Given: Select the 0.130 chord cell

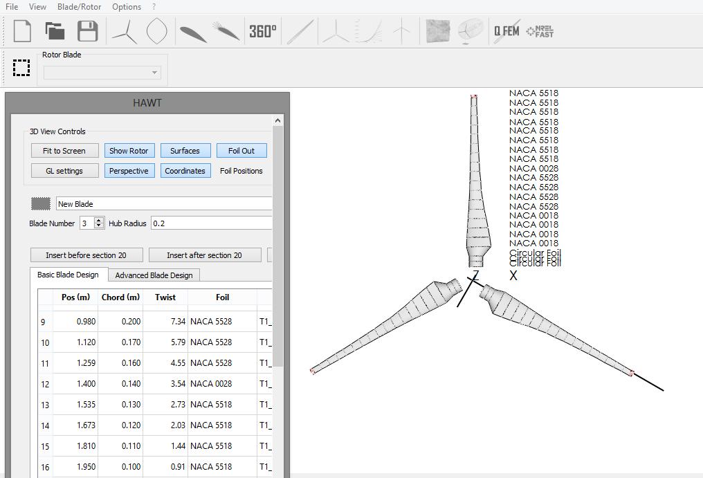Looking at the screenshot, I should pyautogui.click(x=120, y=405).
